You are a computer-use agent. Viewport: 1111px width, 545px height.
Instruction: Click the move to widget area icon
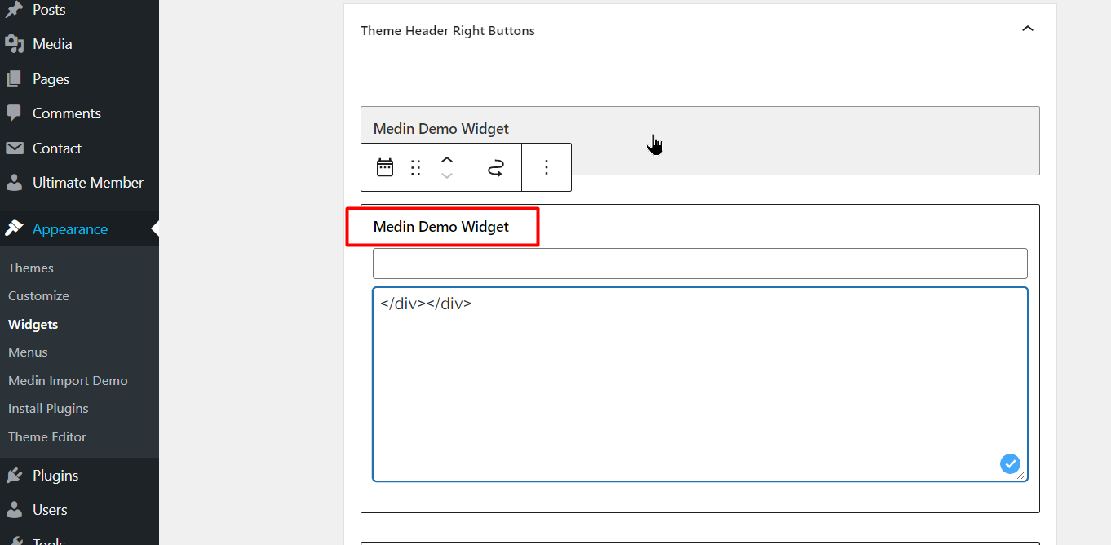[496, 168]
